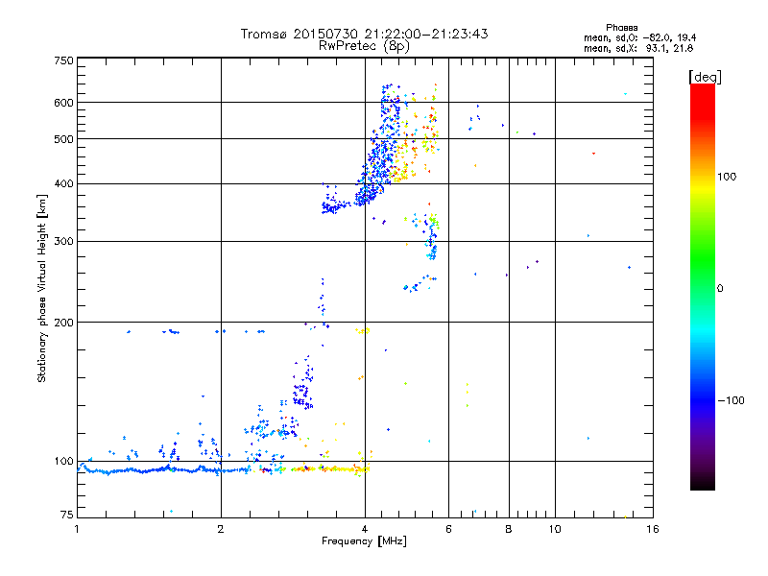Click the y-axis tick label '750'
This screenshot has height=576, width=768.
[x=63, y=60]
